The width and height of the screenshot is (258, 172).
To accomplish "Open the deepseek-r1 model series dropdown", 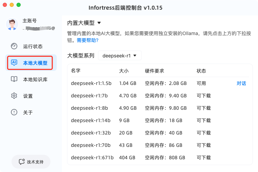I will (x=120, y=56).
